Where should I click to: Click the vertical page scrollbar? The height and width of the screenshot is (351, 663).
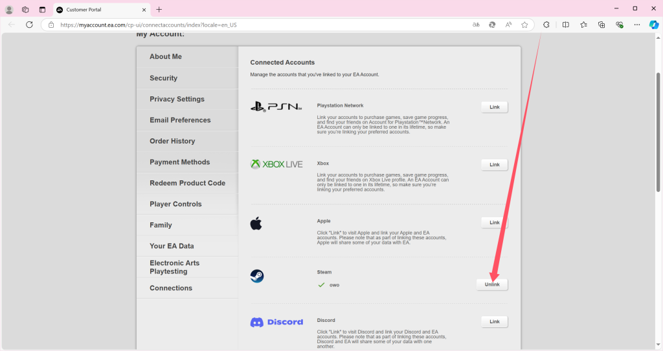click(658, 132)
